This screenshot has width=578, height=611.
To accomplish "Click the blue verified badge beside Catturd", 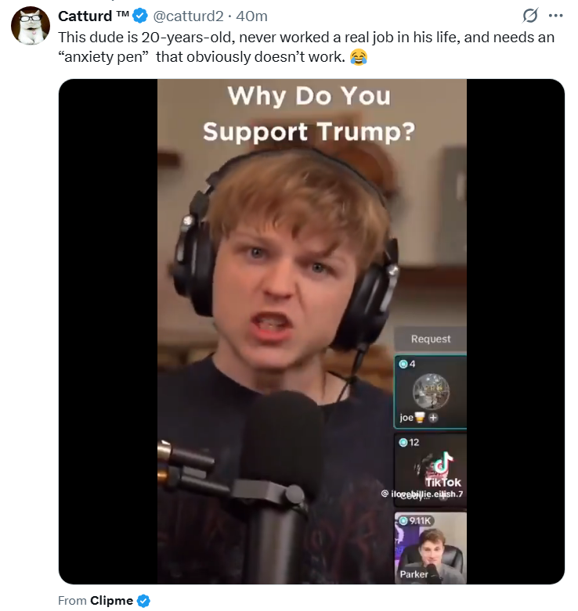I will 140,16.
